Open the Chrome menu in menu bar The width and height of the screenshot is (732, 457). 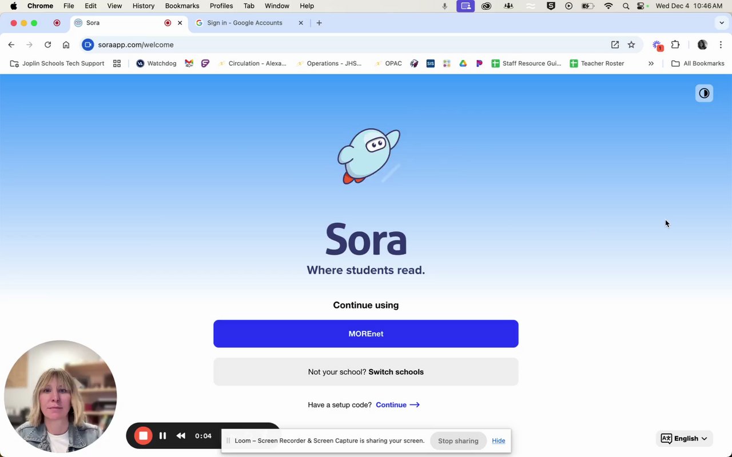(40, 6)
